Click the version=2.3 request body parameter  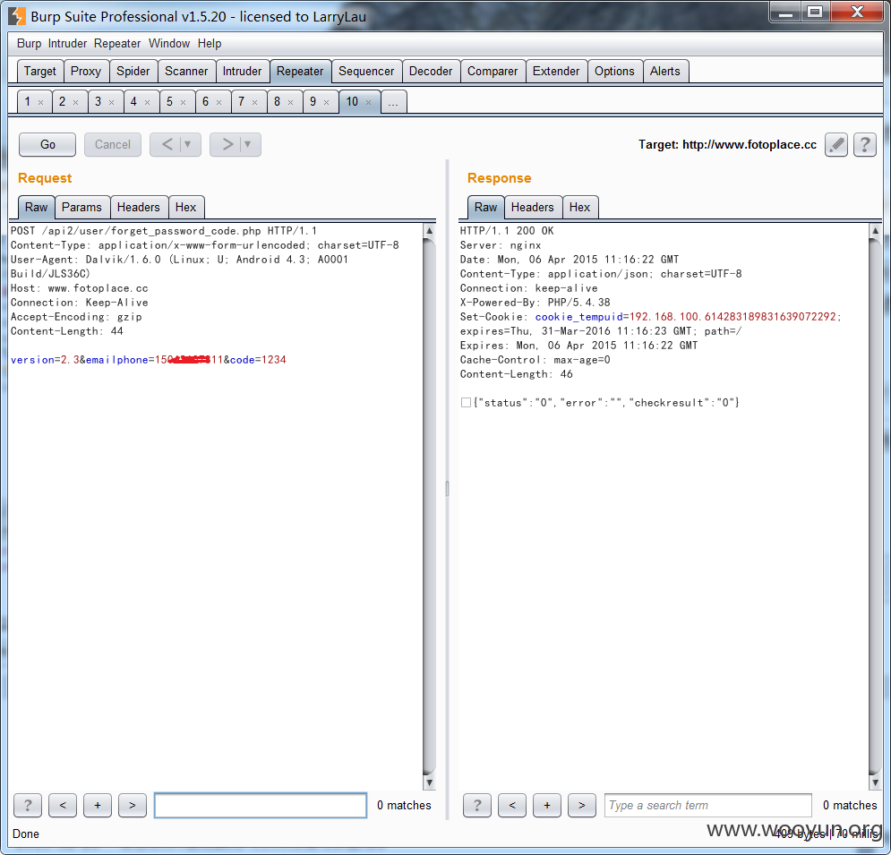(45, 360)
